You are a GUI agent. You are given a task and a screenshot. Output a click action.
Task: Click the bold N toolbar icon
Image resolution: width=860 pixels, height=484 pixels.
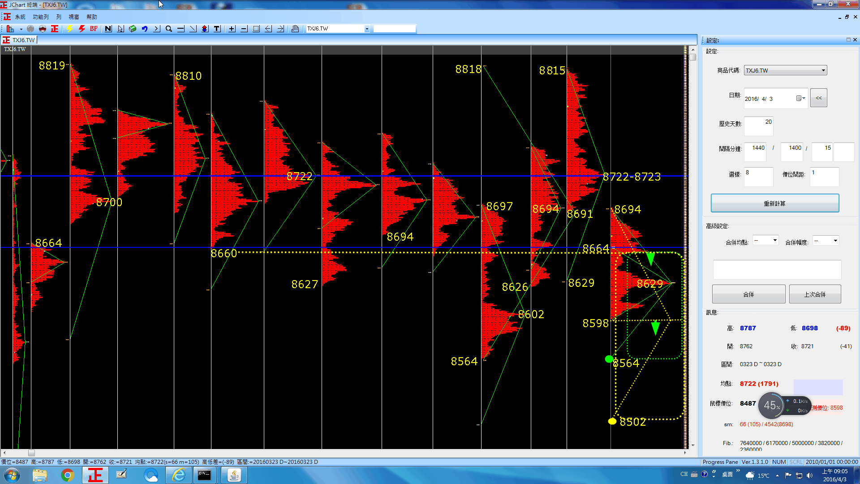(x=108, y=29)
